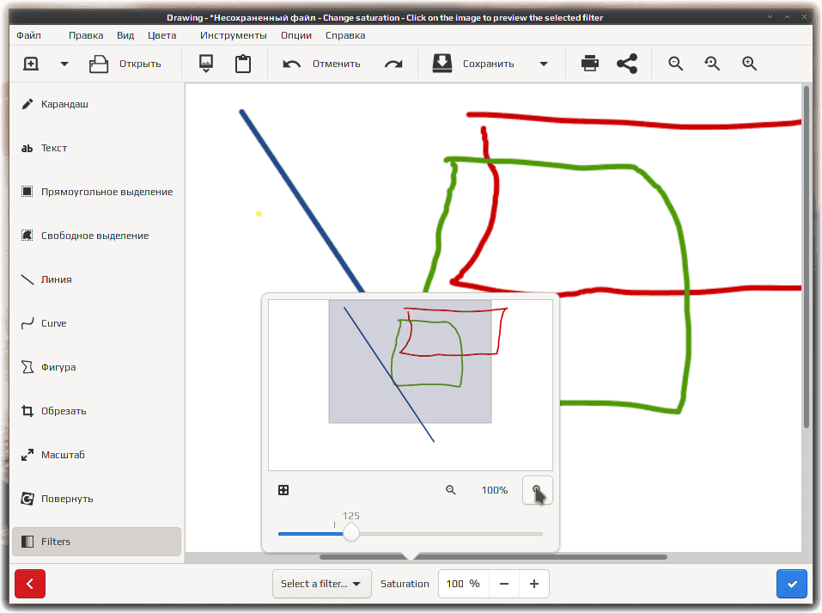Click the popover zoom out magnifier
Viewport: 822px width, 613px height.
tap(451, 490)
